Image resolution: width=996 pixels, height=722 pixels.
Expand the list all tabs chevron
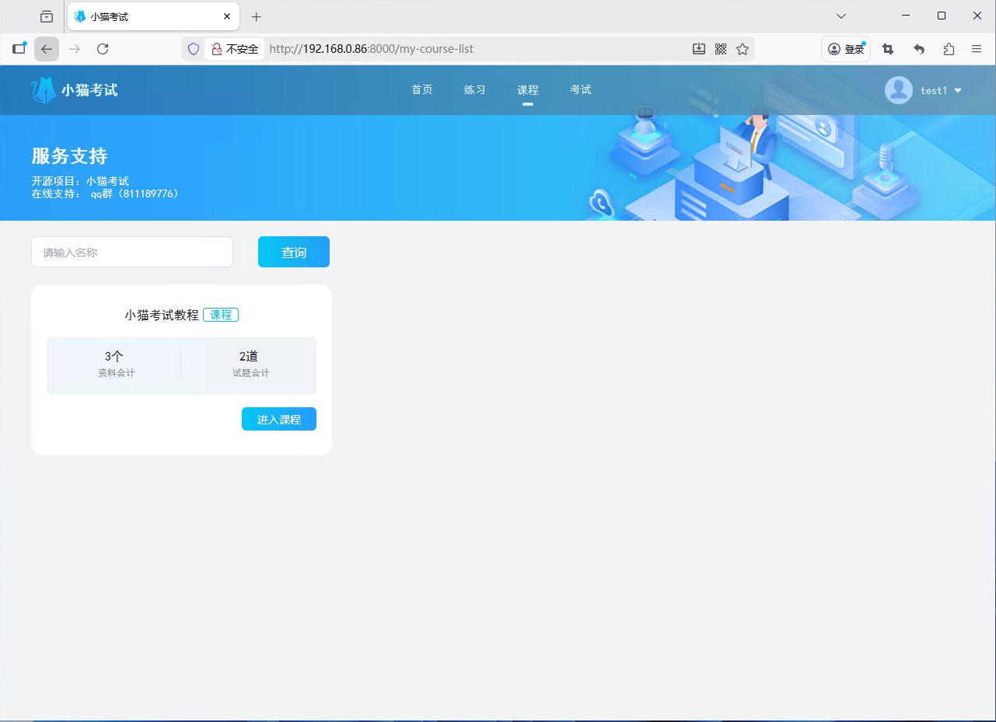pyautogui.click(x=841, y=16)
